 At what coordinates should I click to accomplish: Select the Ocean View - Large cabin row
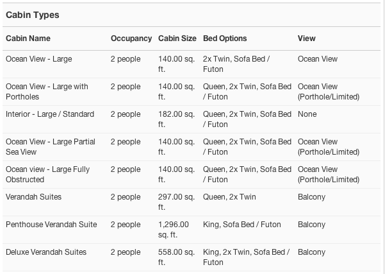click(38, 59)
